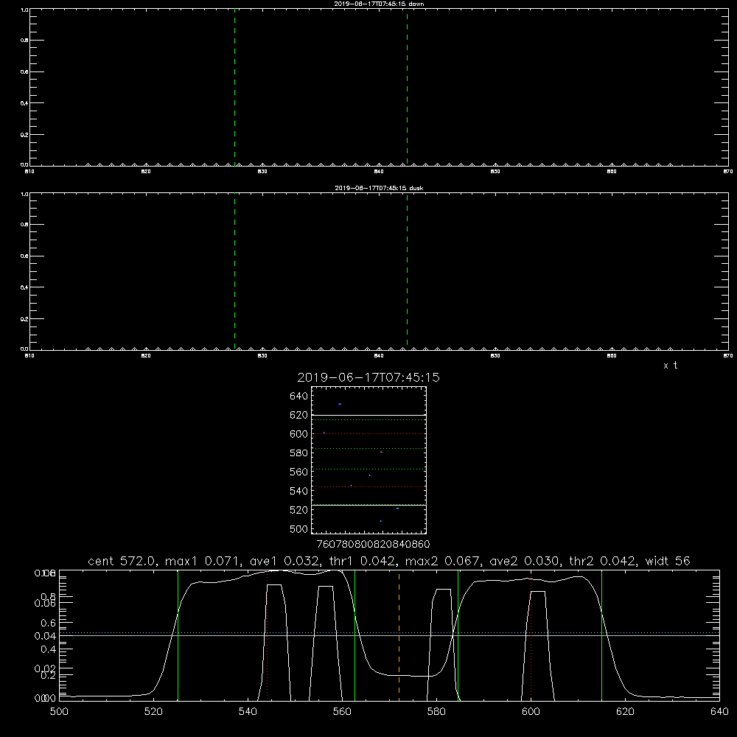Screen dimensions: 737x737
Task: Click the right green dashed line in dusk plot
Action: [x=407, y=272]
